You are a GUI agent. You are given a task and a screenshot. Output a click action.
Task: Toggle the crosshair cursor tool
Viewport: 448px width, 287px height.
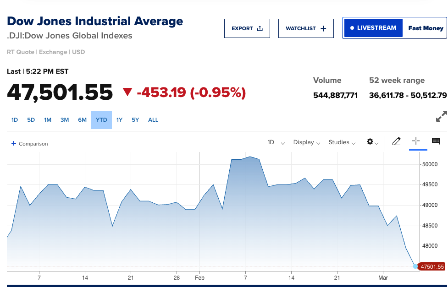[416, 141]
